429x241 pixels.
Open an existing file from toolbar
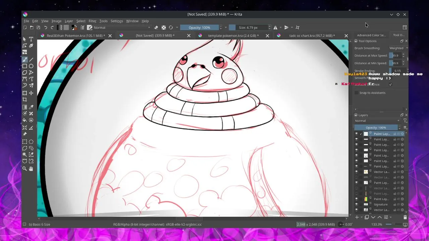[32, 27]
